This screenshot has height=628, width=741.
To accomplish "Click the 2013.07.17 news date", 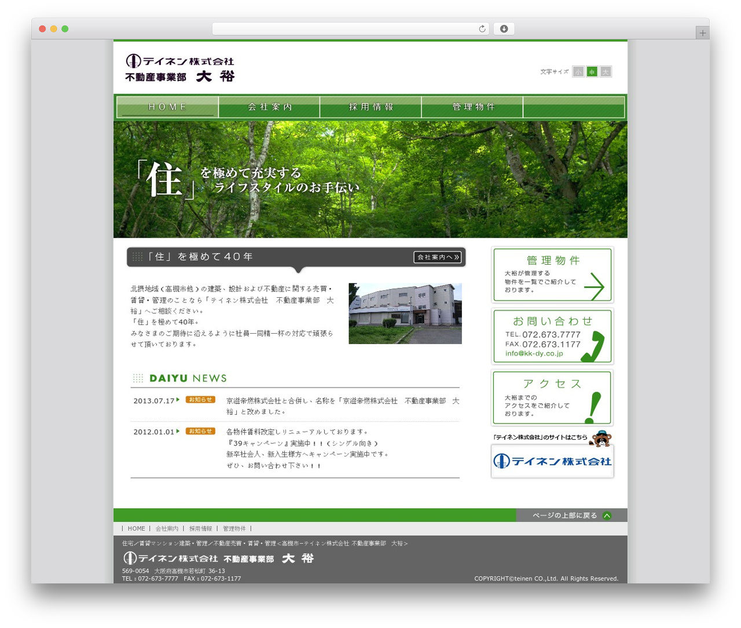I will pos(154,401).
